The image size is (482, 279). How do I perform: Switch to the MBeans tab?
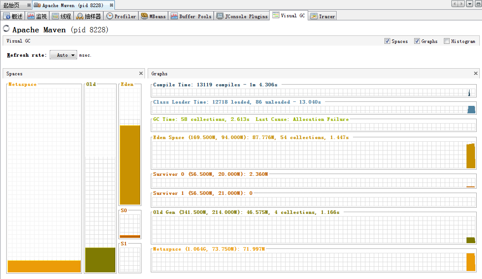click(153, 16)
